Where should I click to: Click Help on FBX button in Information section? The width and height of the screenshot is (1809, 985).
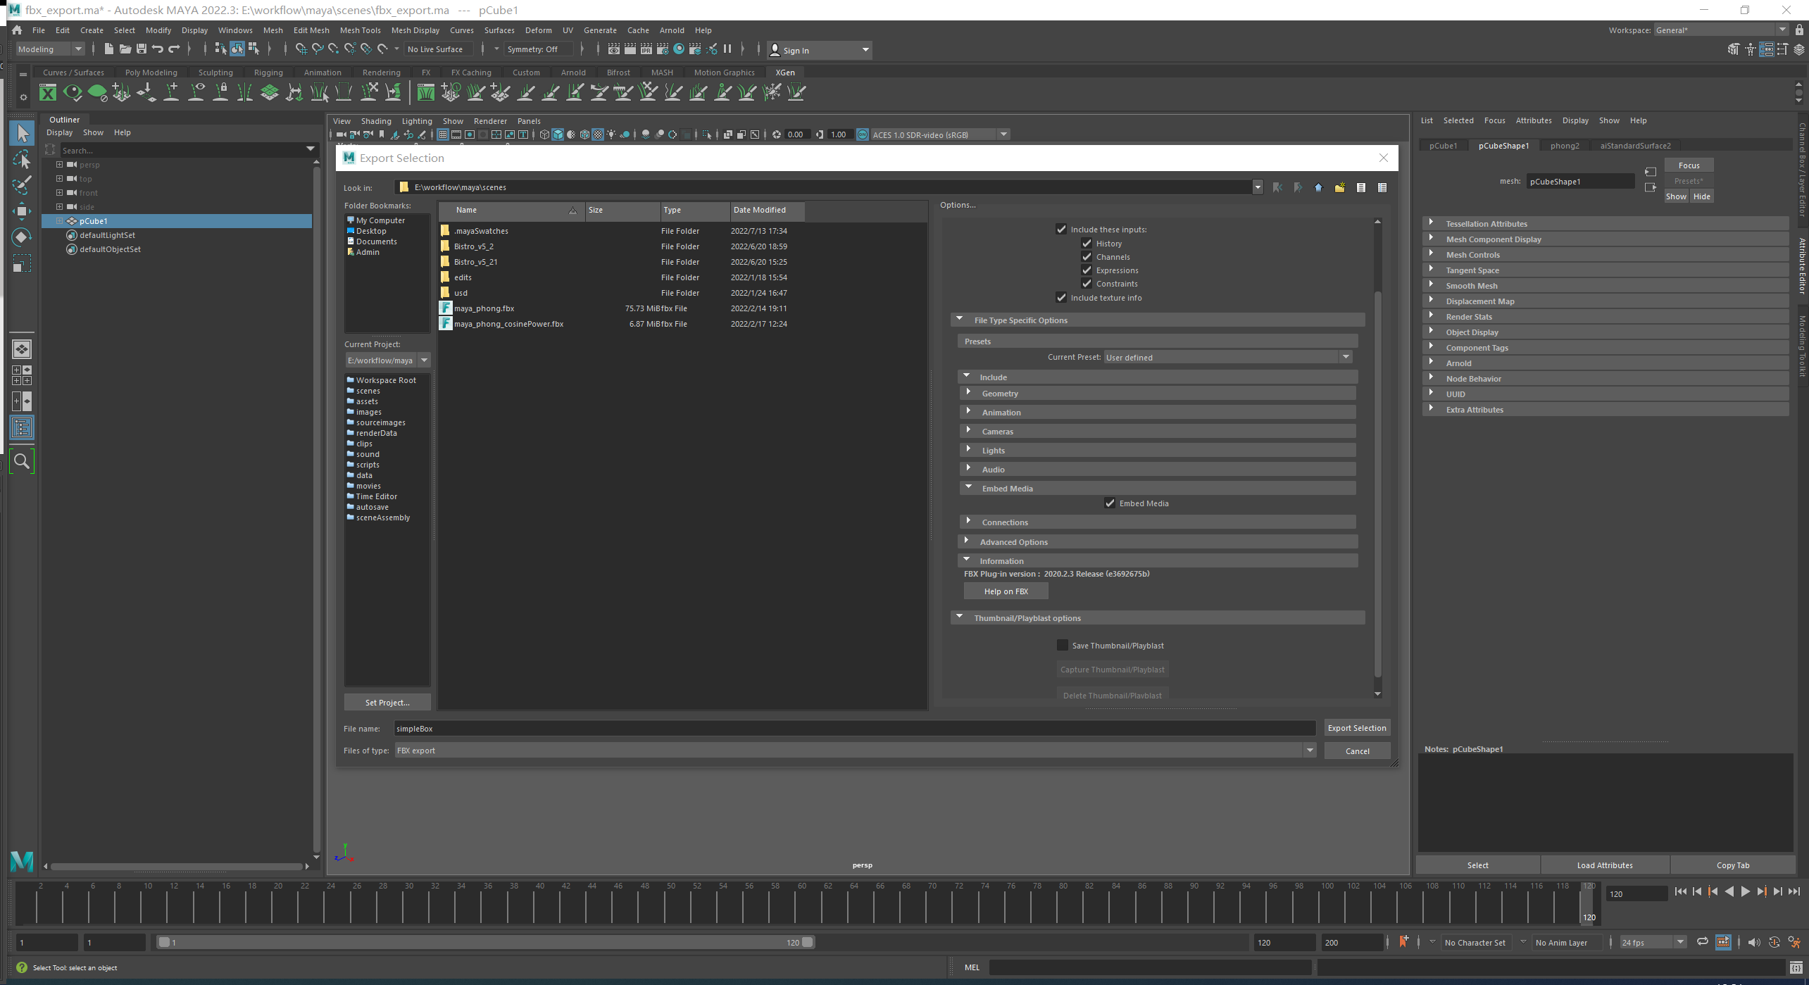pos(1006,591)
